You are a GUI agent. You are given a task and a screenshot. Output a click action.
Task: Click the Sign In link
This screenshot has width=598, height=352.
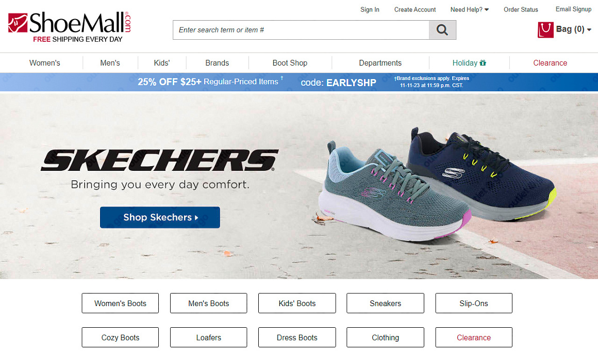pyautogui.click(x=370, y=9)
